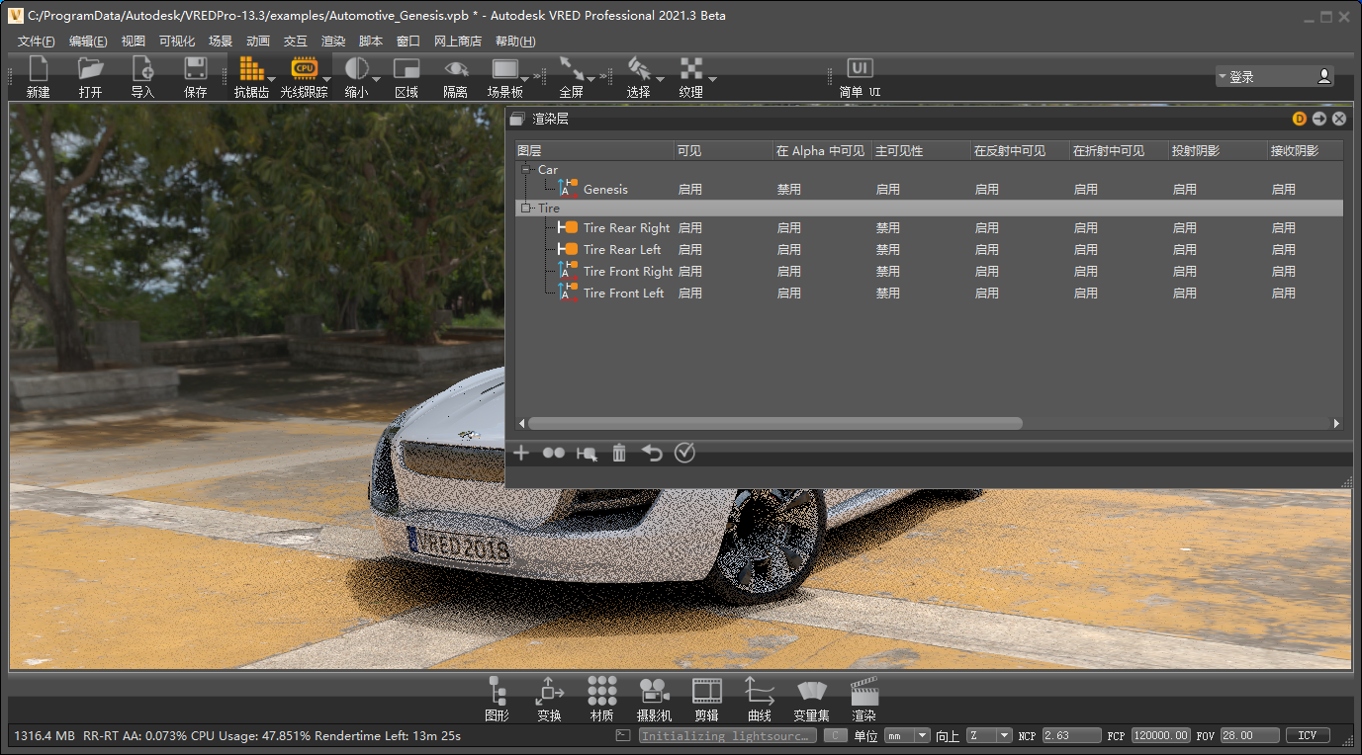The image size is (1362, 755).
Task: Open the 渲染 menu in menu bar
Action: pyautogui.click(x=333, y=42)
